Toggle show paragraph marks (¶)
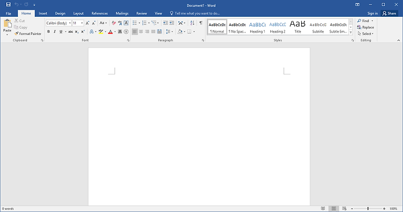This screenshot has width=403, height=212. tap(201, 23)
